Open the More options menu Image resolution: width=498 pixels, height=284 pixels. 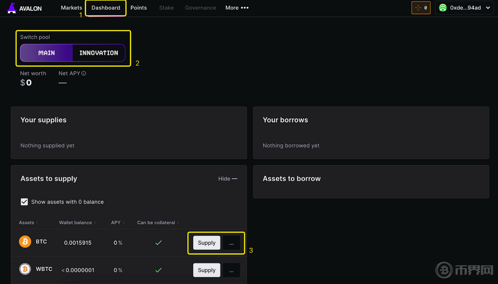[x=237, y=8]
